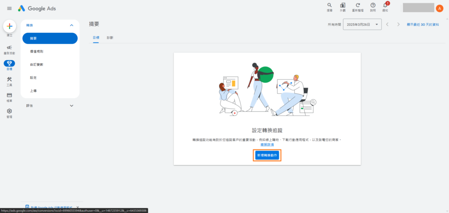Open the hamburger main menu
This screenshot has height=213, width=449.
9,8
